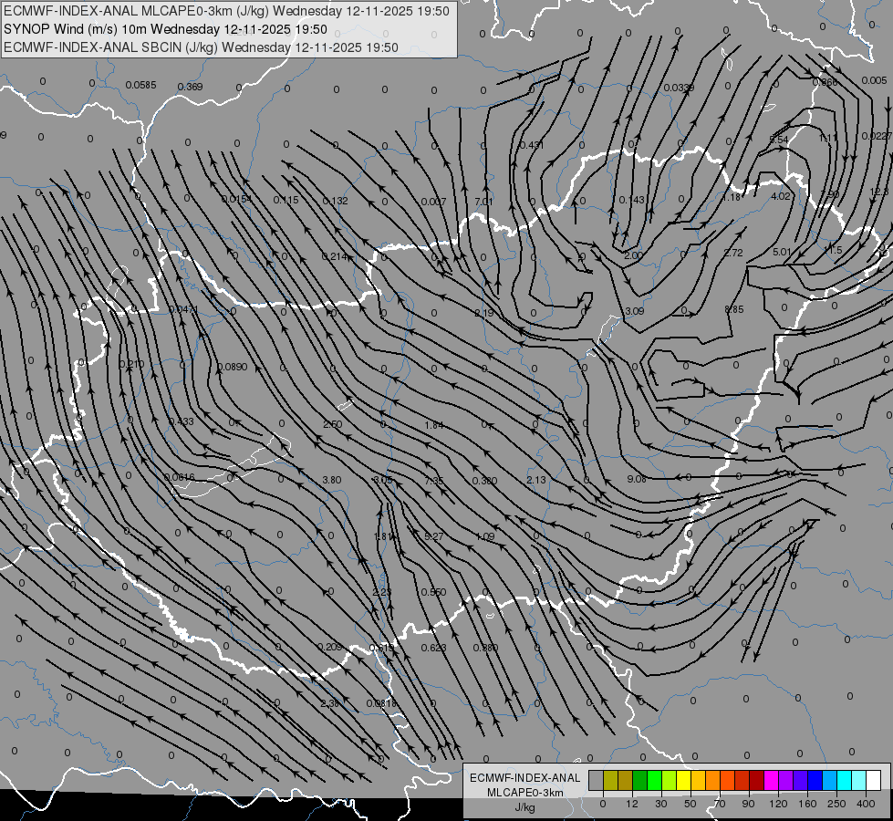
Task: Click the '400' tick label on the color scale
Action: tap(866, 804)
